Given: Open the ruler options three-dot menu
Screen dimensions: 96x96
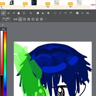Looking at the screenshot, I should tap(46, 19).
